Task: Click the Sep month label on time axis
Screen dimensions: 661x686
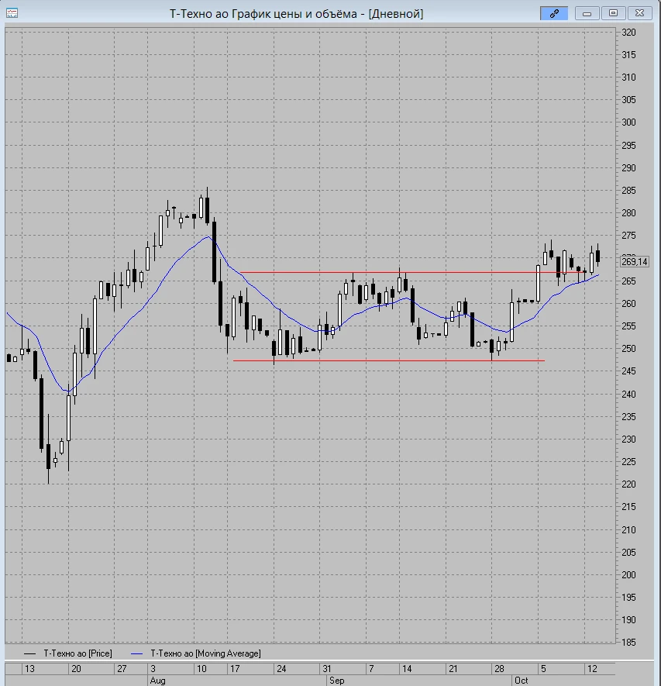Action: (337, 681)
